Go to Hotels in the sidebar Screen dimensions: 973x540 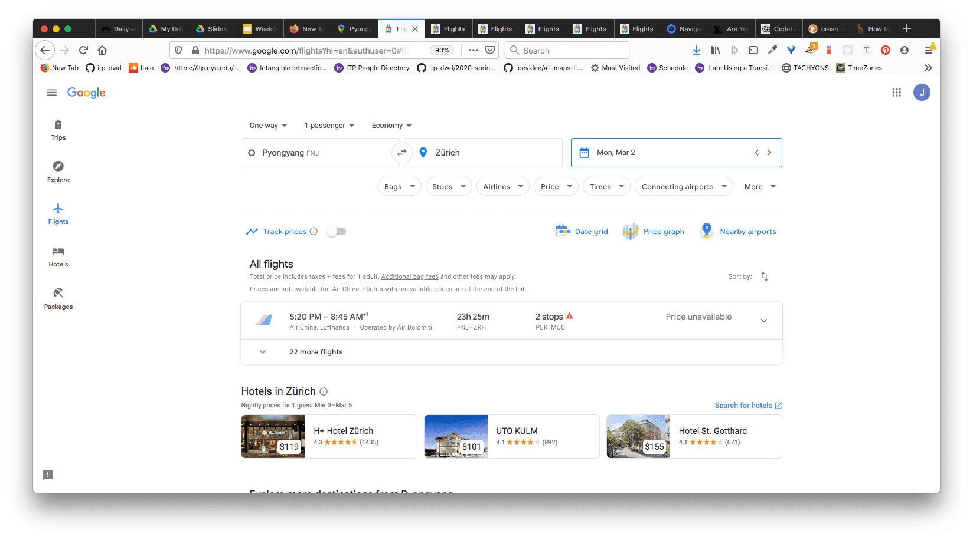[58, 256]
